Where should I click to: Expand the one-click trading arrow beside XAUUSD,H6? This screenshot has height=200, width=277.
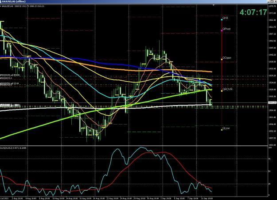point(0,6)
